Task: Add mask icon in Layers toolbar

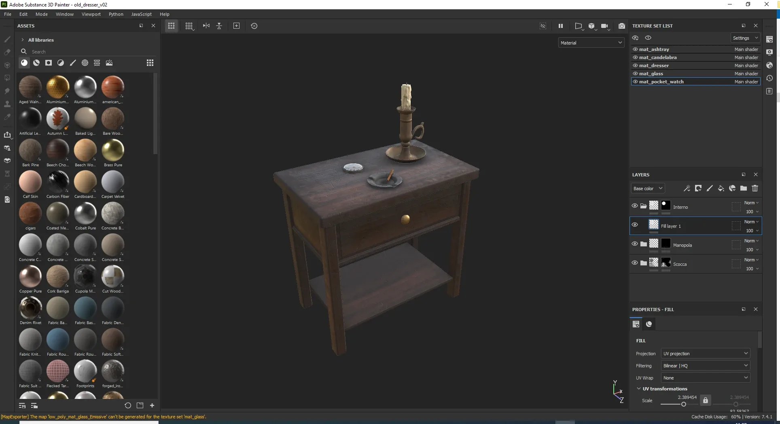Action: coord(698,188)
